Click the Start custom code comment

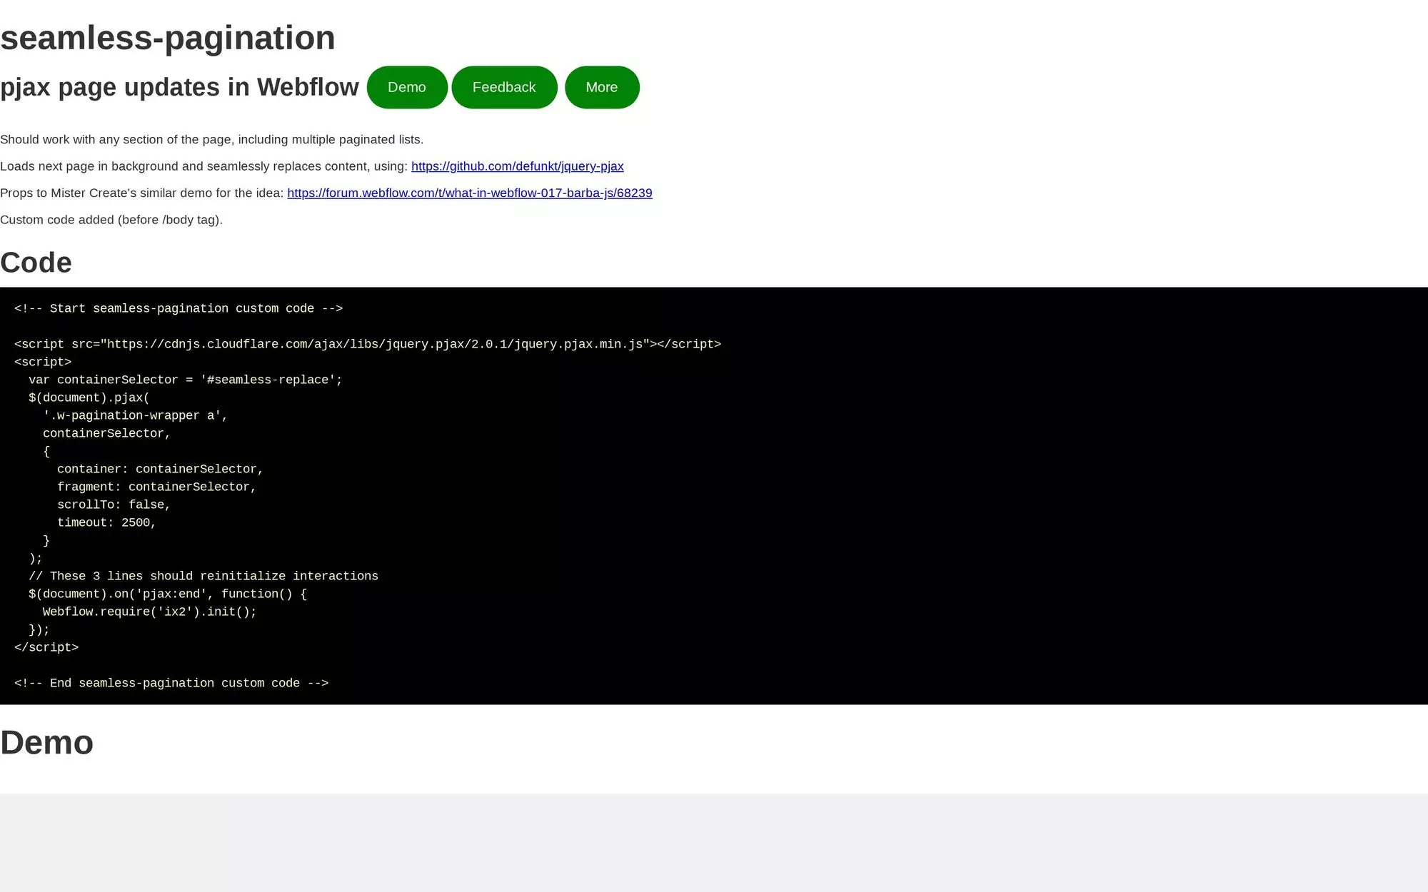point(178,308)
